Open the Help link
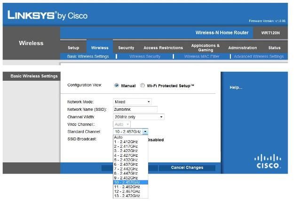300x207 pixels. (236, 87)
